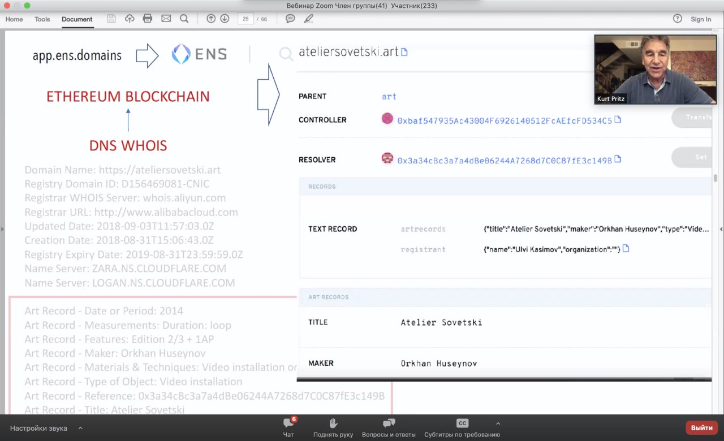Toggle closed captions Субтитры по требованию
The height and width of the screenshot is (441, 724).
click(x=462, y=428)
